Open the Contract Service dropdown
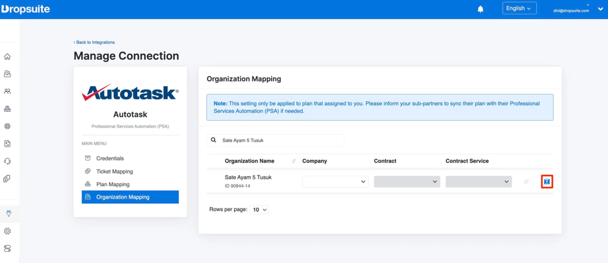 (478, 181)
